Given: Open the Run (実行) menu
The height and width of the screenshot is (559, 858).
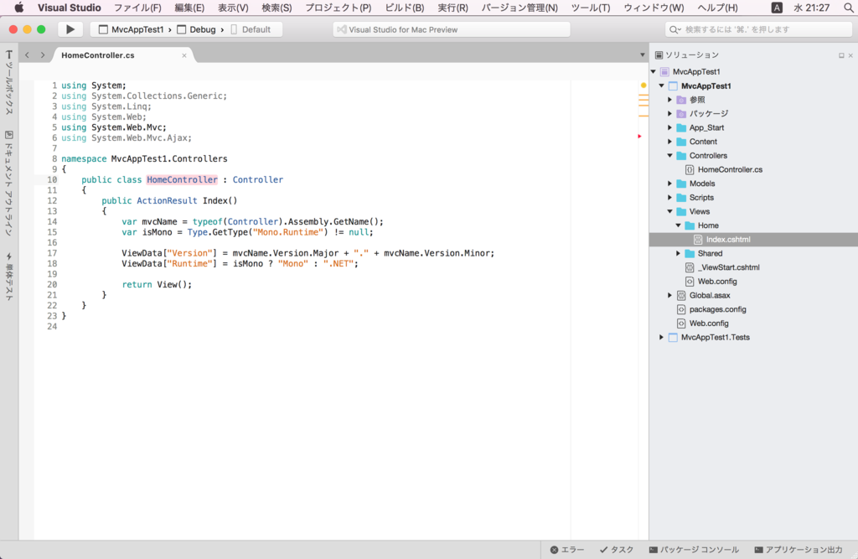Looking at the screenshot, I should click(453, 8).
